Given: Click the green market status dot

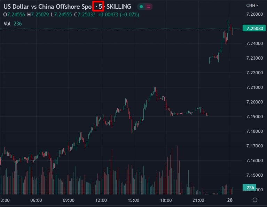Looking at the screenshot, I should [x=141, y=7].
